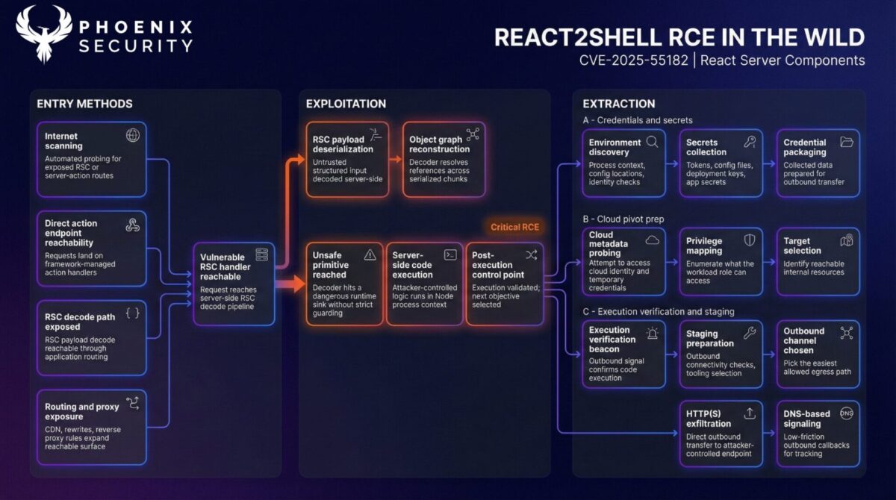The image size is (896, 500).
Task: Select the magnifier icon on Environment discovery
Action: pos(652,141)
